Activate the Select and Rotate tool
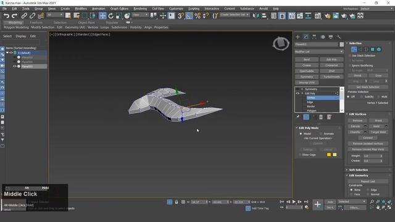This screenshot has width=395, height=222. 111,16
